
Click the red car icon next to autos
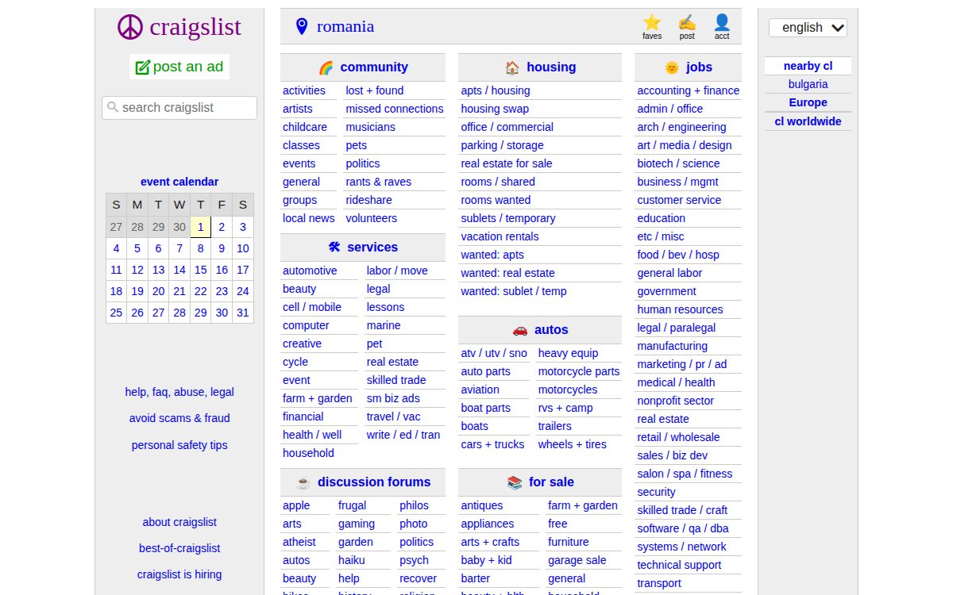tap(520, 330)
